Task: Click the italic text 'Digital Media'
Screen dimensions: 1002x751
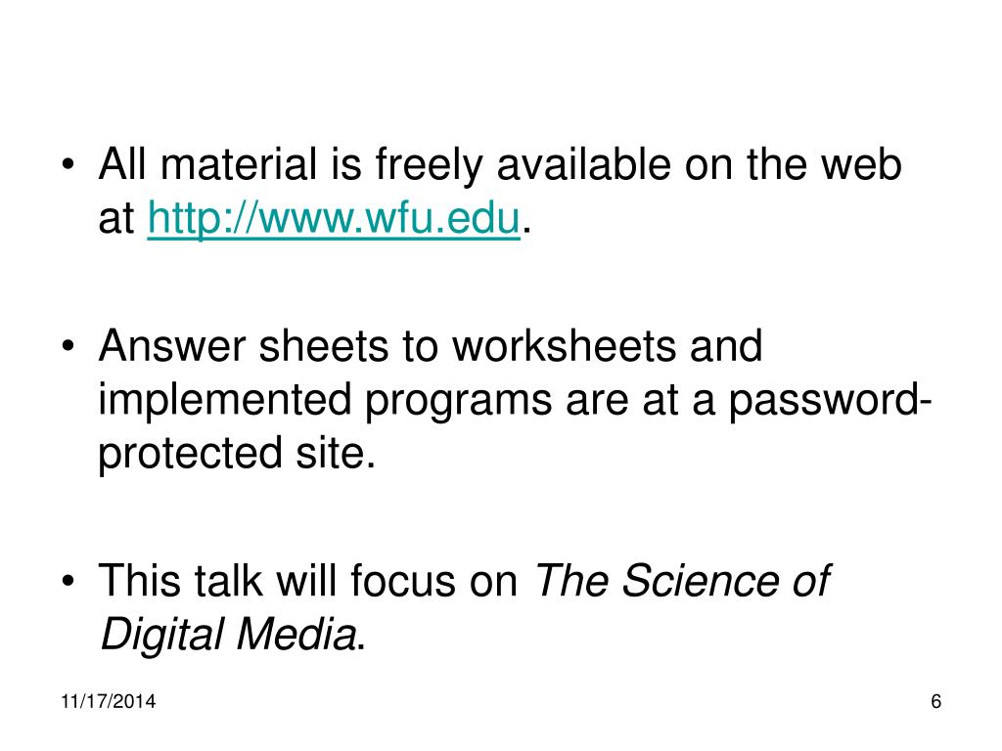Action: coord(228,636)
